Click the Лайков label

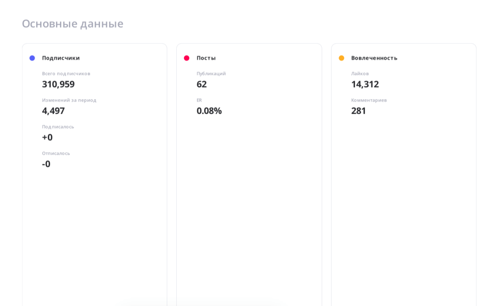tap(360, 74)
